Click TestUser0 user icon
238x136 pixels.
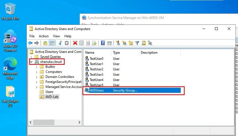pos(87,59)
